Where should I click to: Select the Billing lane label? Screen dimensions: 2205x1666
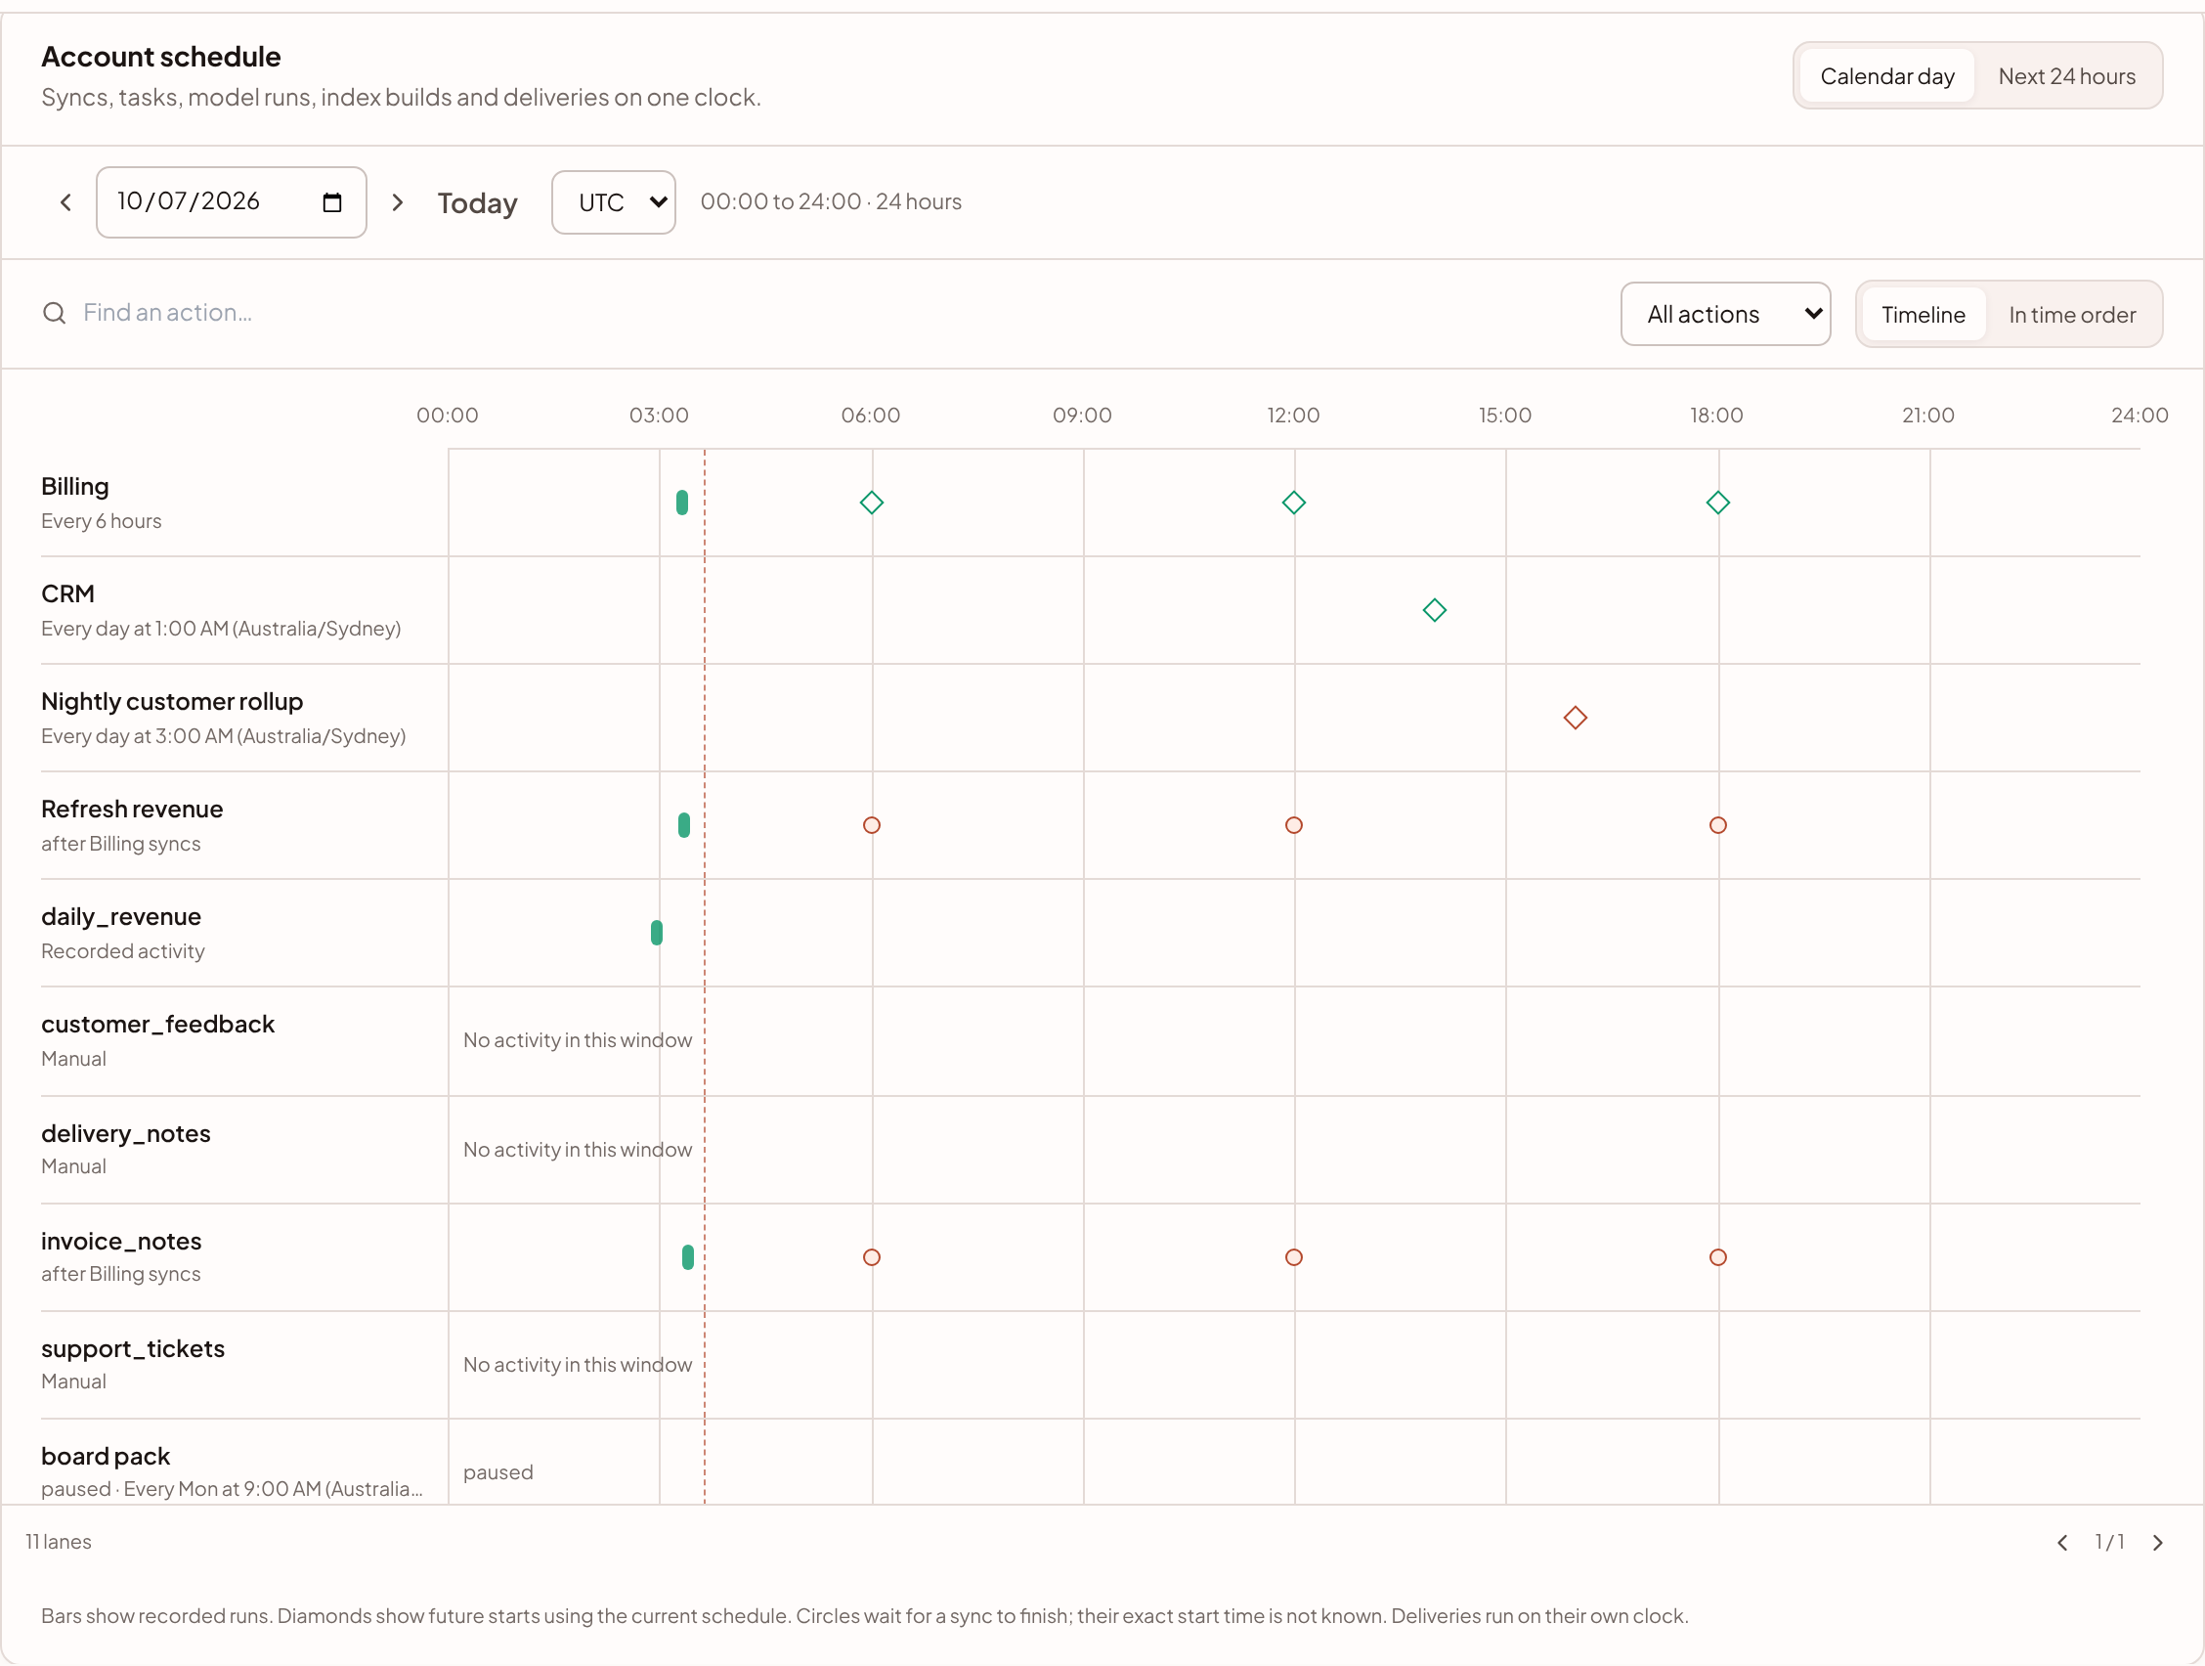[x=74, y=487]
